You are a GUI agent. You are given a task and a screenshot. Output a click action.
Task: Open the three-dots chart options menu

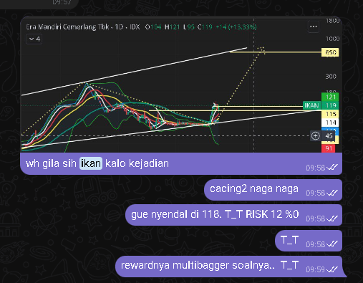[x=314, y=27]
